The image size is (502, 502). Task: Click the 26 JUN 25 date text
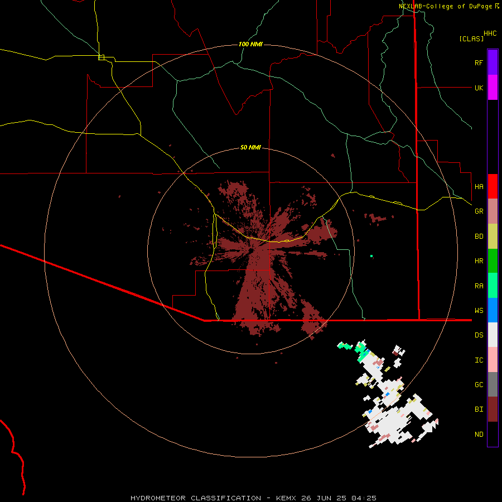[x=324, y=498]
